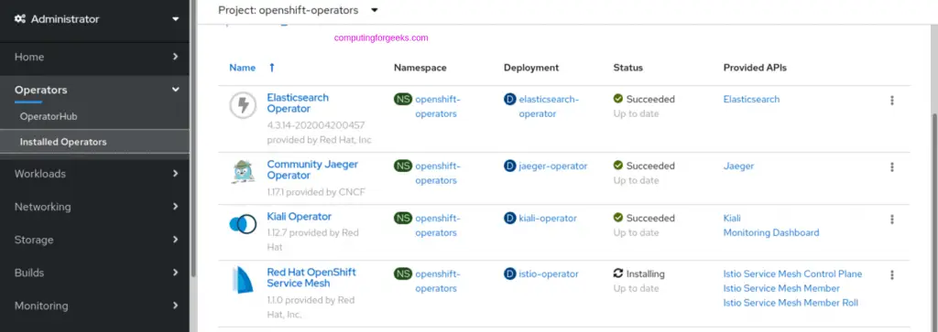The width and height of the screenshot is (938, 332).
Task: Click the Community Jaeger Operator gopher logo
Action: (243, 172)
